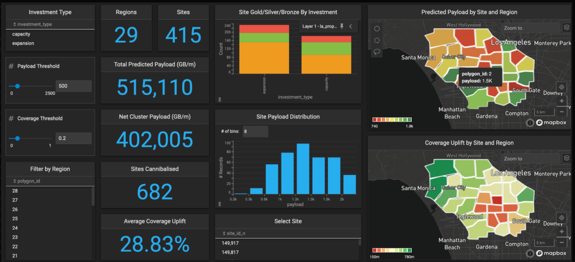Open the layers icon on Coverage Uplift map

click(566, 158)
